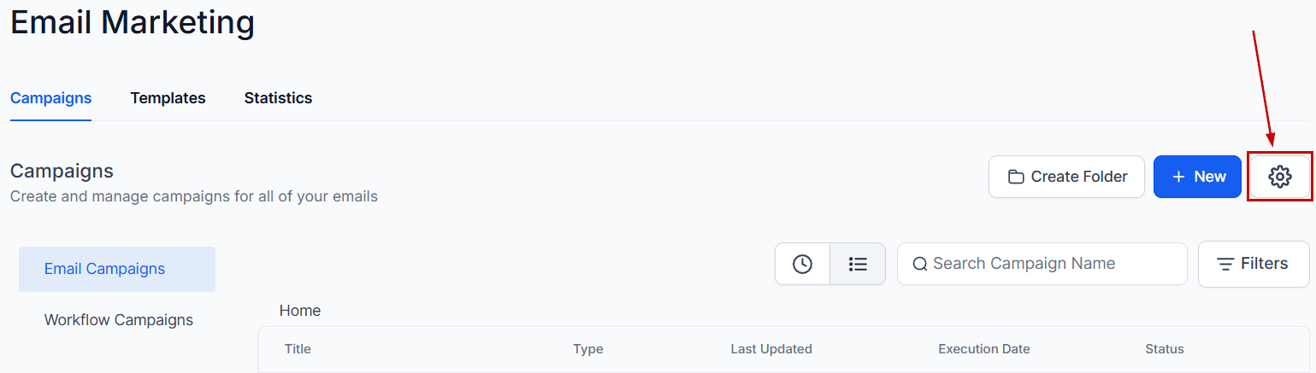Sort by the Title column header
Image resolution: width=1316 pixels, height=373 pixels.
[298, 349]
